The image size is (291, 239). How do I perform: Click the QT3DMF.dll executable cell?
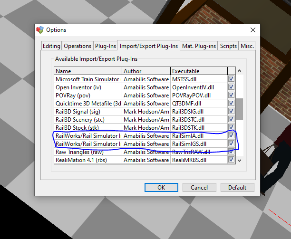[x=199, y=103]
